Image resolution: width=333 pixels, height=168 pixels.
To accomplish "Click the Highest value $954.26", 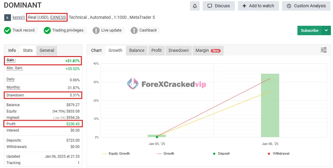I will coord(73,118).
